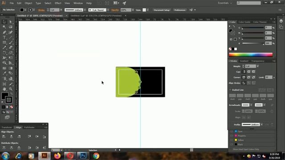The height and width of the screenshot is (160, 285).
Task: Select the Selection tool arrow
Action: [4, 22]
